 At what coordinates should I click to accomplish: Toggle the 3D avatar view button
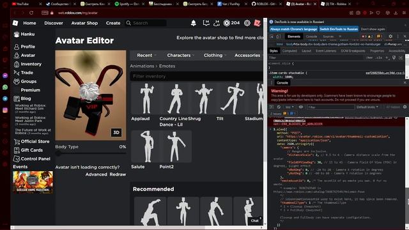pos(116,132)
